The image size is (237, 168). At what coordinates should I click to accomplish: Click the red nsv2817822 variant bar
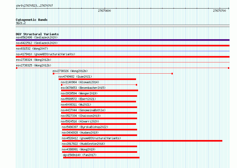pos(99,146)
